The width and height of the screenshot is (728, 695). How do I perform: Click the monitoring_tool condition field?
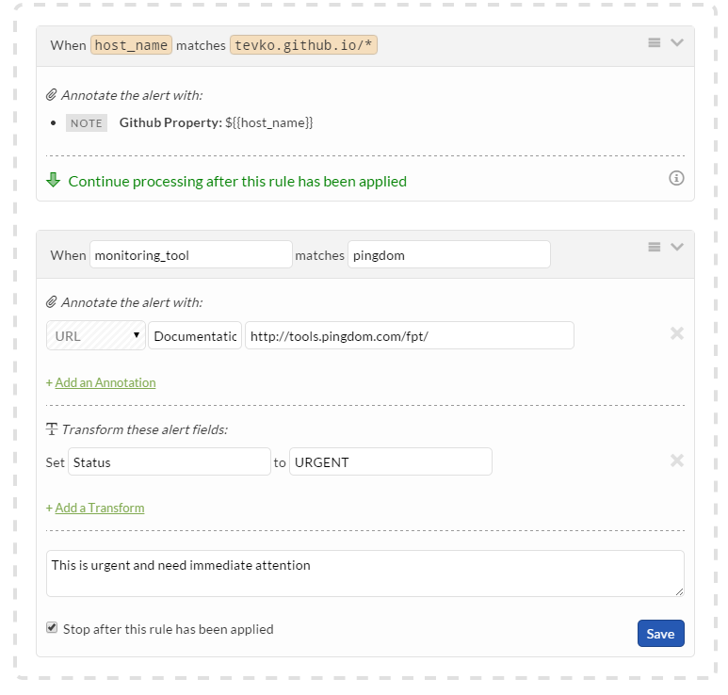tap(191, 255)
